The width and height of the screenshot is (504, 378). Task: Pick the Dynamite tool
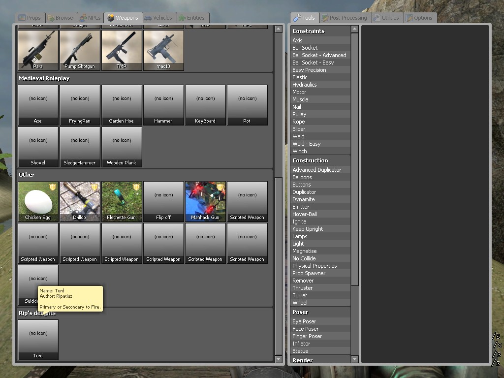(x=320, y=199)
